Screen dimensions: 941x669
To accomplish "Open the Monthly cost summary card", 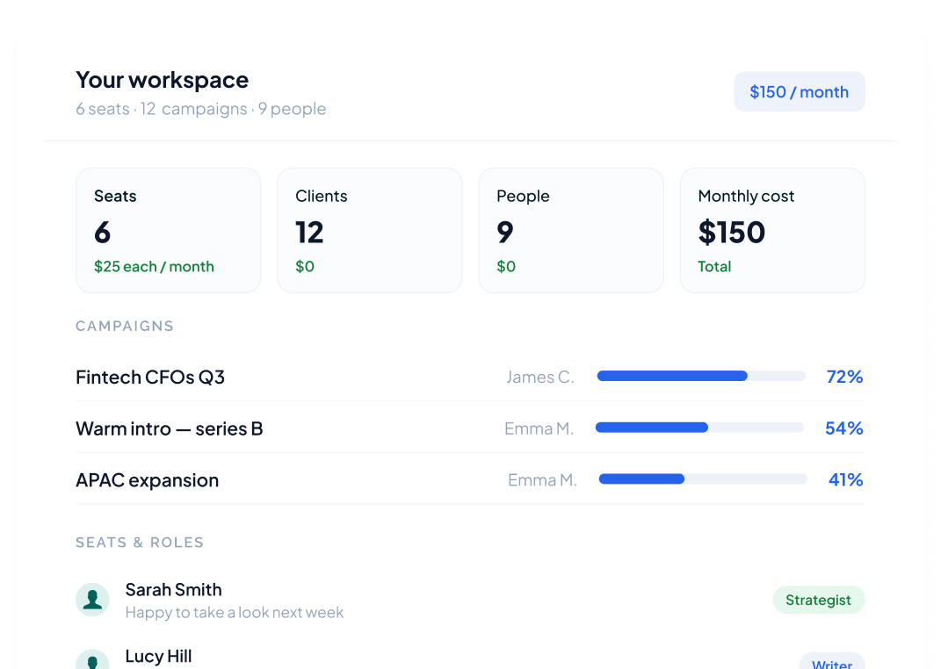I will coord(772,231).
